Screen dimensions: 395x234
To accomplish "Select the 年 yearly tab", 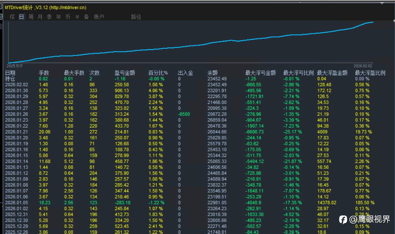I will (58, 17).
